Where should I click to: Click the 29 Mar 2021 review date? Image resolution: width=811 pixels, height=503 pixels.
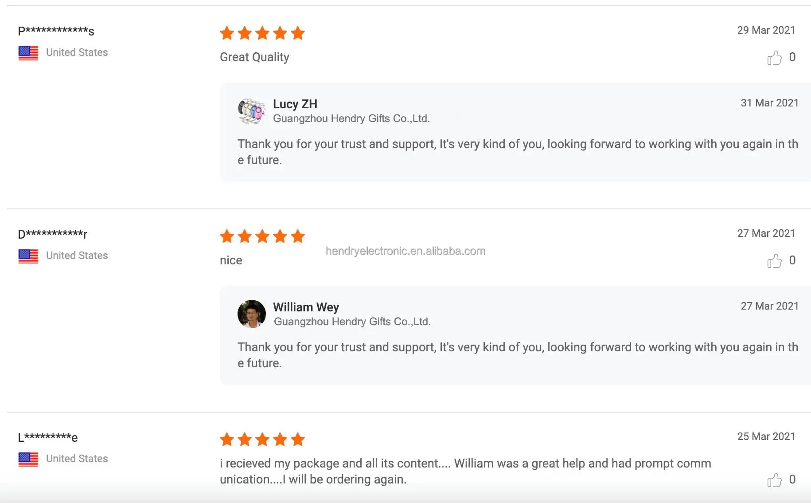click(766, 30)
